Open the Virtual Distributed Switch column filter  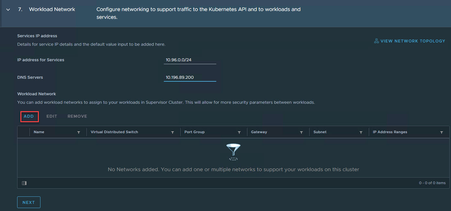173,133
